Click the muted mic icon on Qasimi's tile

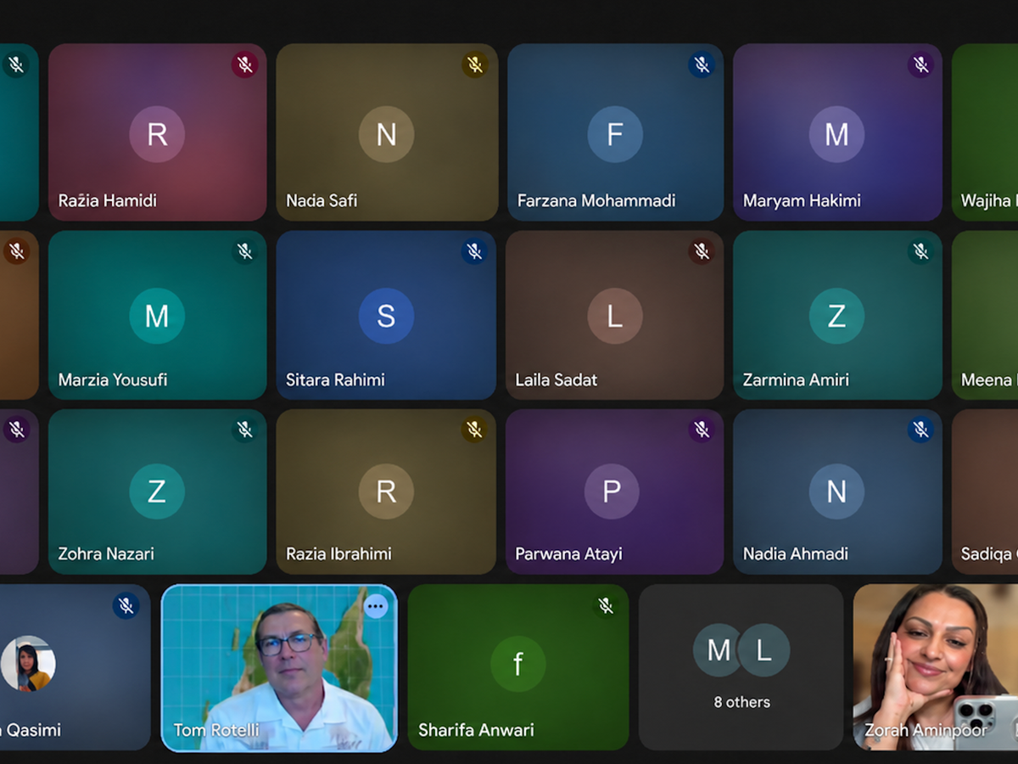[126, 605]
